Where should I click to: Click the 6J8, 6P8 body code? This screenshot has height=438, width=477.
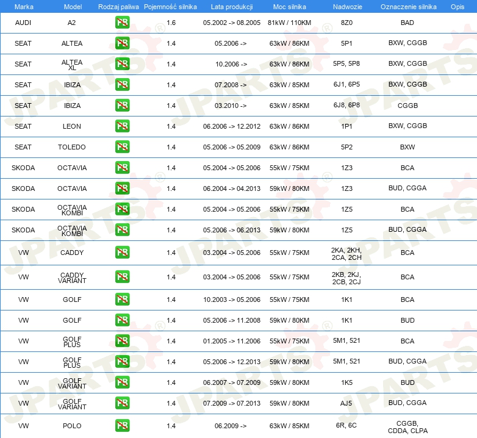point(346,105)
